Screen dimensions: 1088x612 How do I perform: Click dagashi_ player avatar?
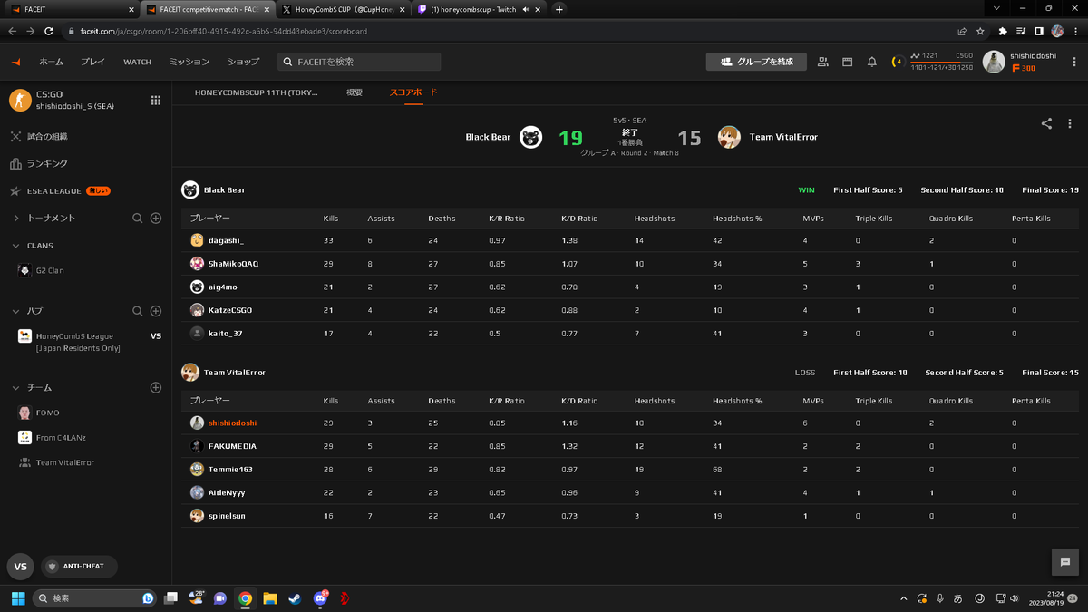pos(197,240)
